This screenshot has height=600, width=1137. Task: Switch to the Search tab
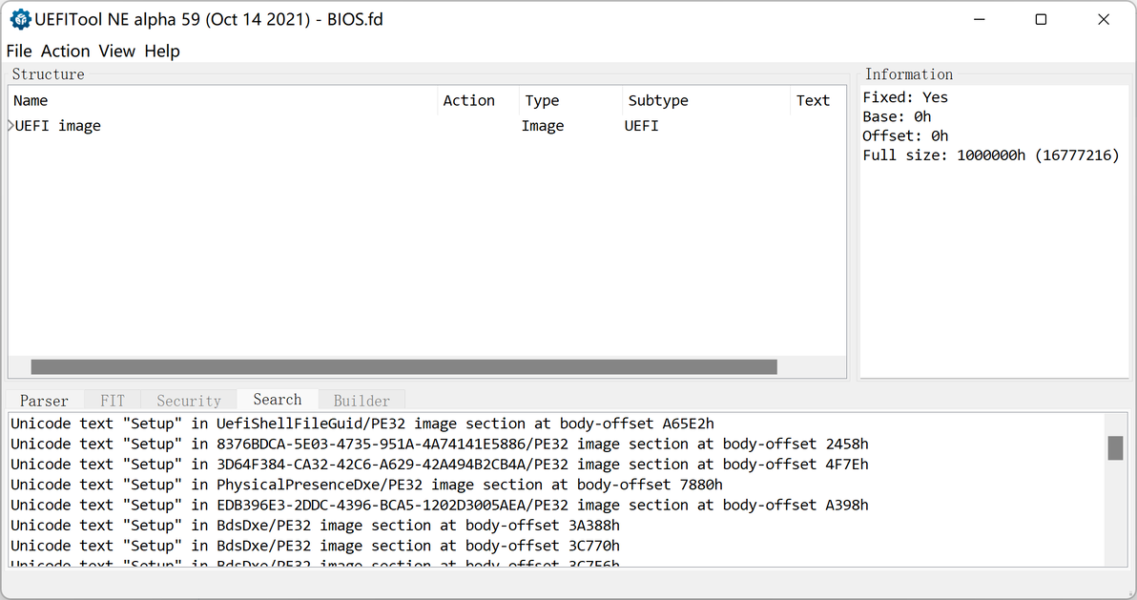point(277,400)
